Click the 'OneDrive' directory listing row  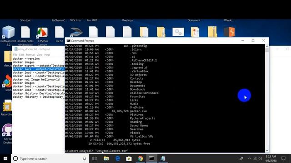pos(104,107)
